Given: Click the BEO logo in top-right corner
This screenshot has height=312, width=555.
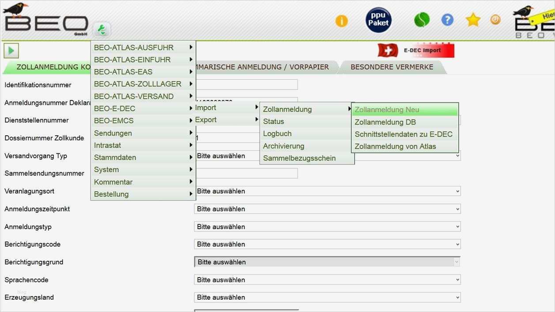Looking at the screenshot, I should [x=529, y=22].
